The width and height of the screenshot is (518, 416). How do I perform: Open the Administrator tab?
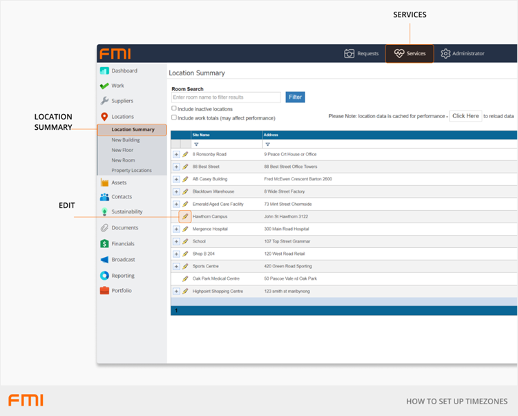pos(463,53)
